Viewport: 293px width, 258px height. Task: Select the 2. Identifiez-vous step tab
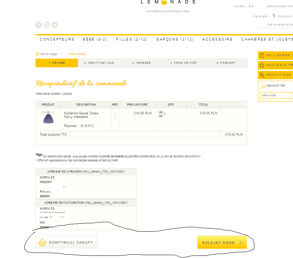(x=99, y=63)
